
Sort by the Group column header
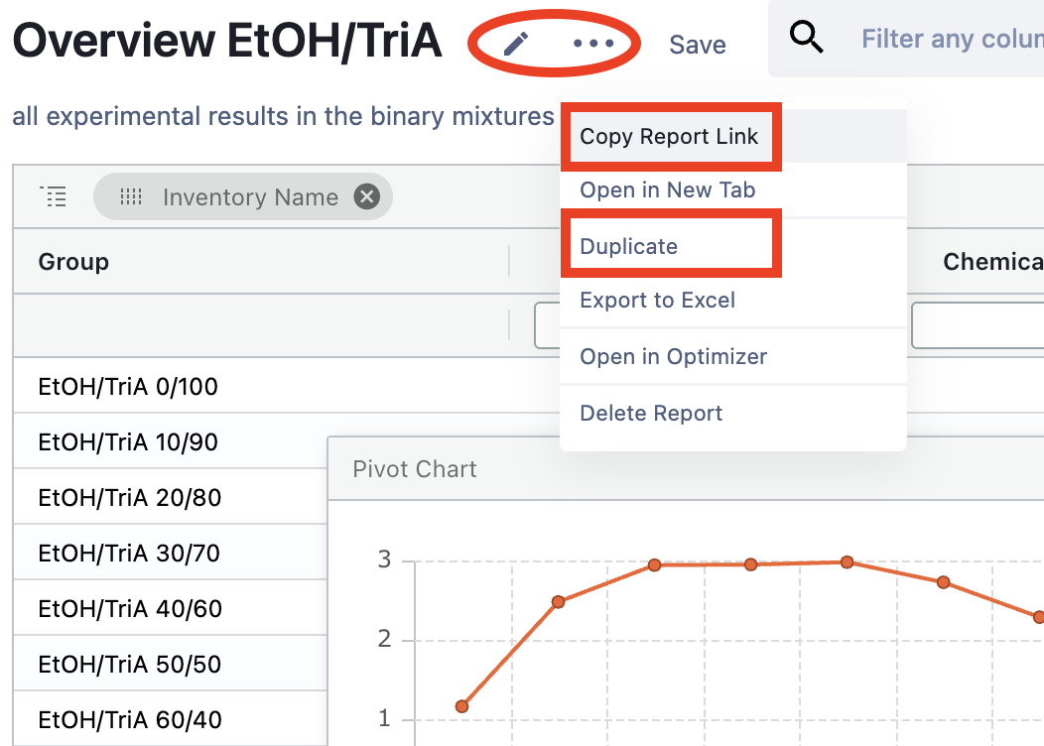tap(73, 262)
